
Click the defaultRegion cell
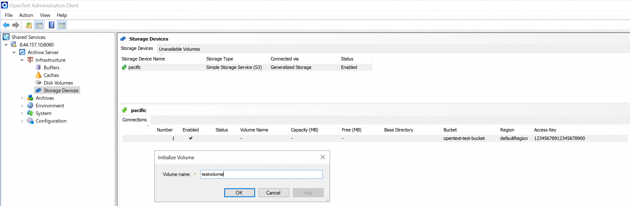point(514,138)
